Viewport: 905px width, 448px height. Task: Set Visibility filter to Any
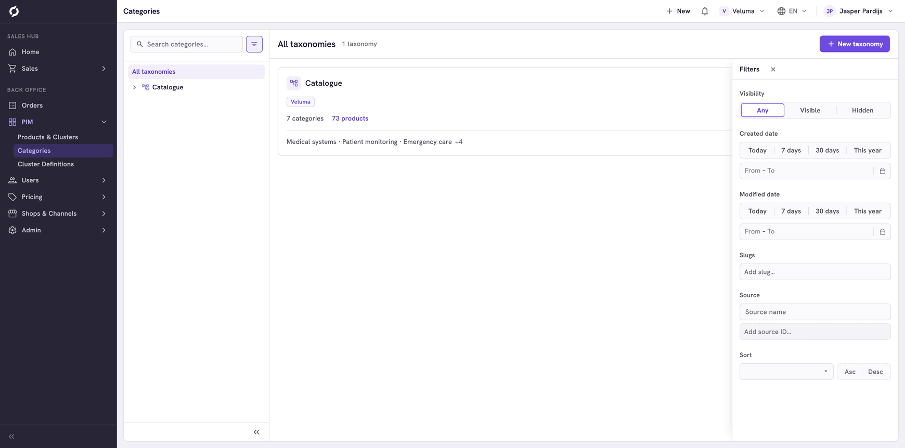(x=762, y=110)
